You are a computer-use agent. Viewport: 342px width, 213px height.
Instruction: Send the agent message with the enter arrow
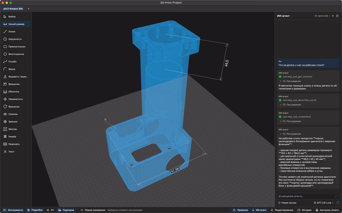point(336,196)
